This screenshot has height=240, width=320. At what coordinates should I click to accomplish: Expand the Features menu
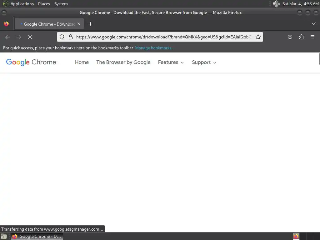(x=171, y=62)
